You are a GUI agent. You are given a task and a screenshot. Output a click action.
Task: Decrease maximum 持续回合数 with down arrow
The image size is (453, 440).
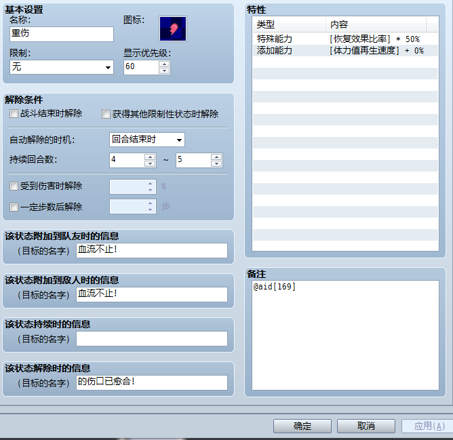[216, 164]
